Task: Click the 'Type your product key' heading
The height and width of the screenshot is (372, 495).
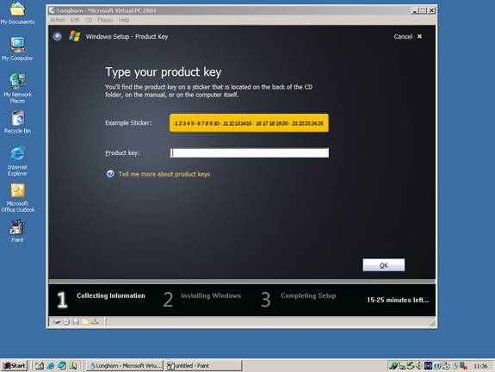Action: point(164,72)
